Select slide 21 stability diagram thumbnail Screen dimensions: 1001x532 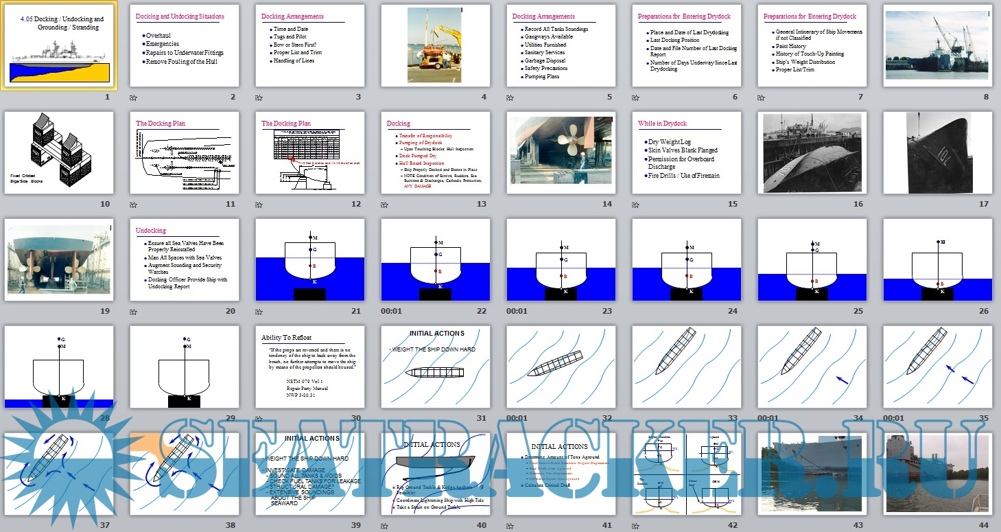310,260
